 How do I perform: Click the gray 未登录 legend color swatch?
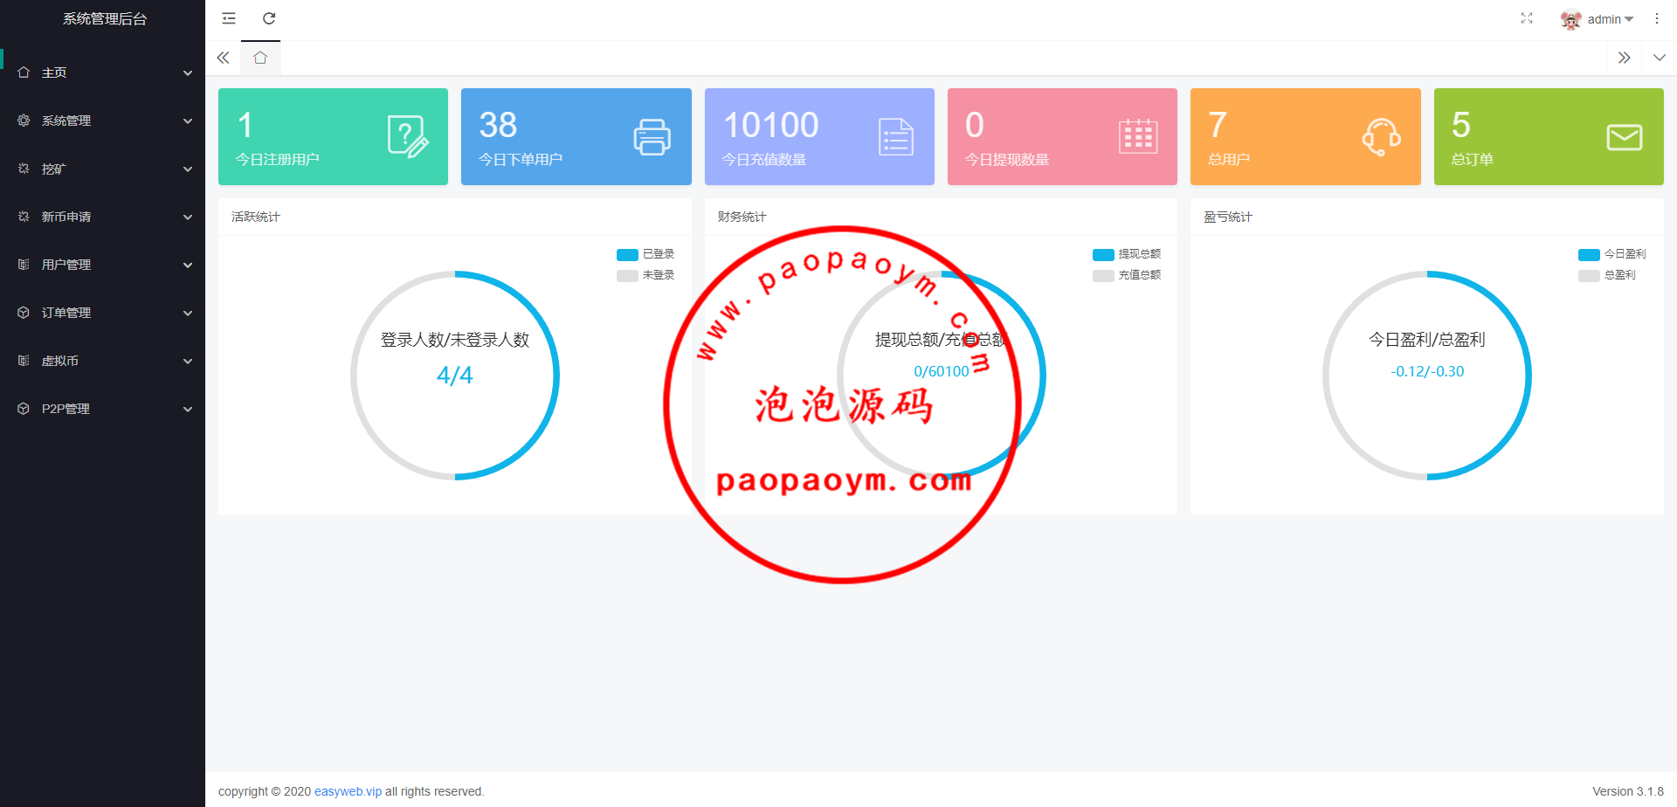click(627, 276)
